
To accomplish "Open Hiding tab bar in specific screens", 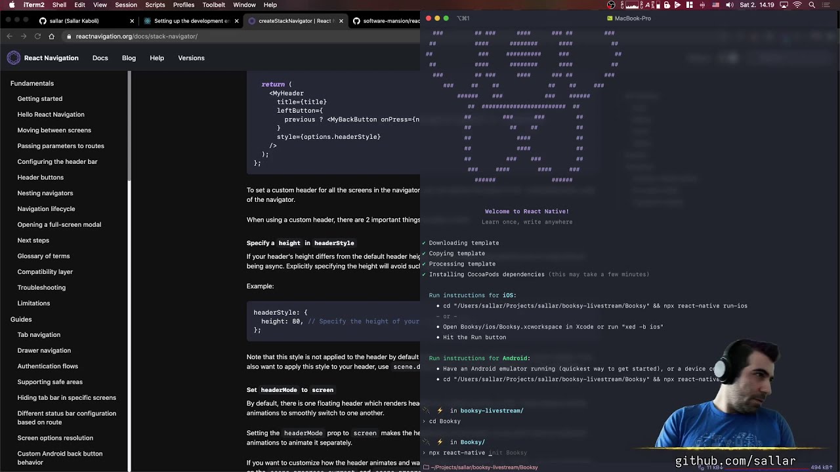I will coord(67,397).
